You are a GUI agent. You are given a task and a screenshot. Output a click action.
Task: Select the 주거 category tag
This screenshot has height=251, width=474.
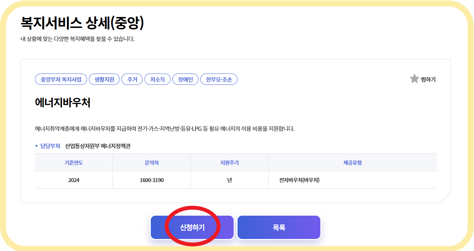coord(132,79)
